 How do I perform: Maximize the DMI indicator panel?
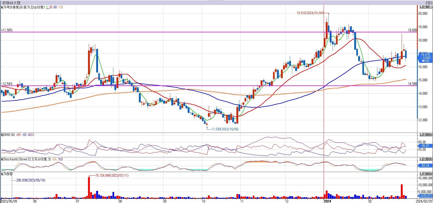click(427, 135)
